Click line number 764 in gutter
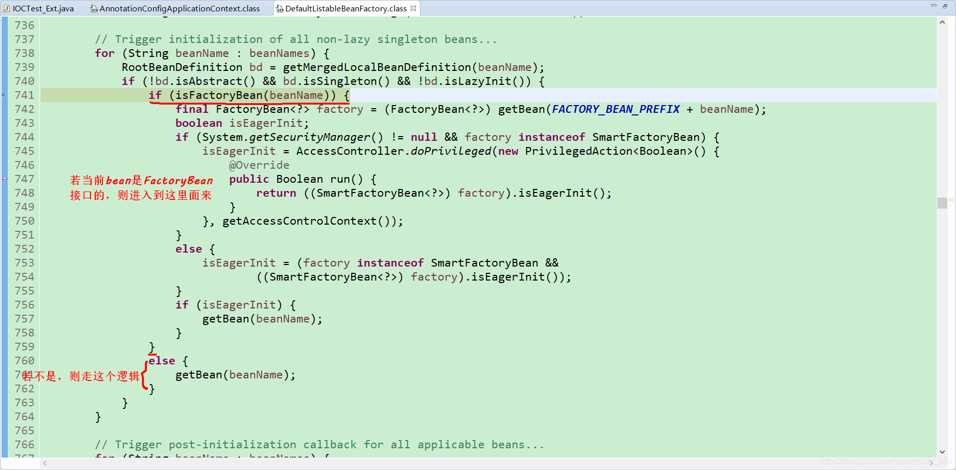The width and height of the screenshot is (956, 470). 24,417
